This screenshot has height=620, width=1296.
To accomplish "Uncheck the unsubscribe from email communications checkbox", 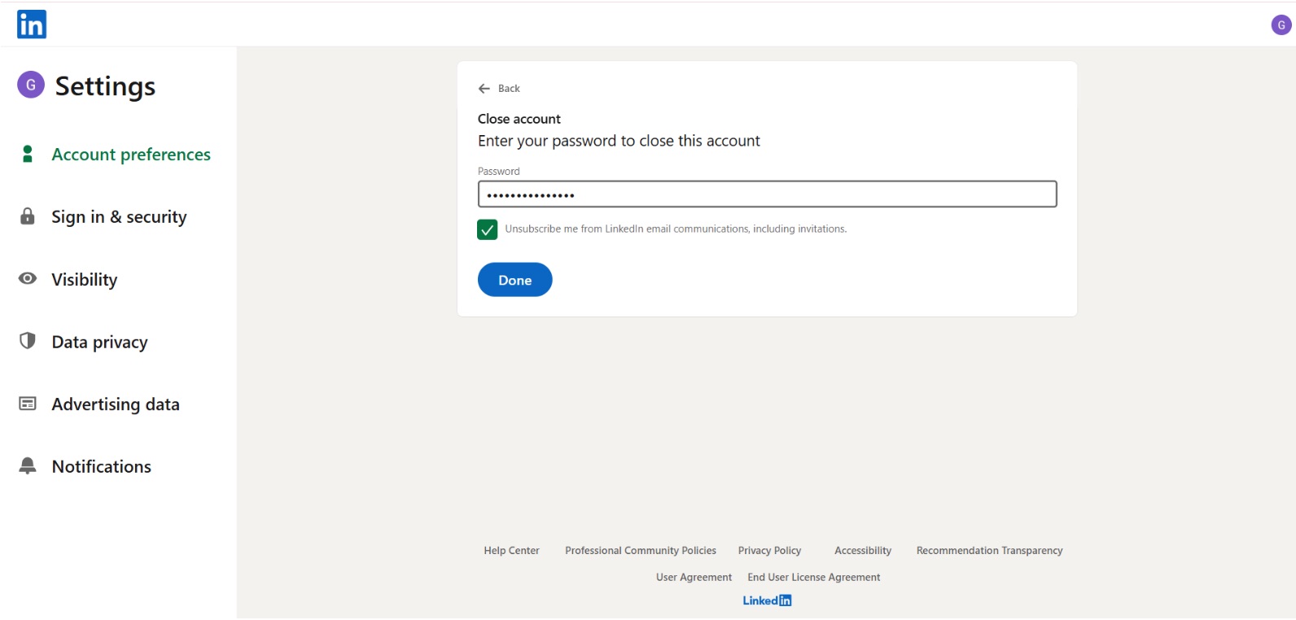I will (x=487, y=229).
